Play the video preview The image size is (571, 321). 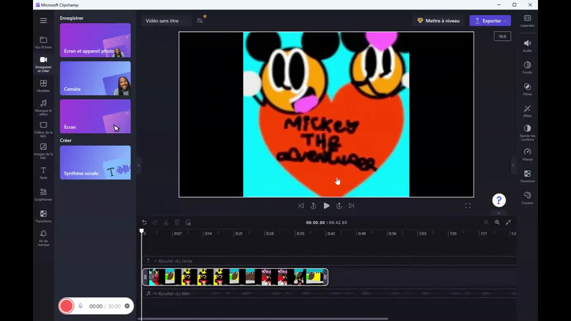coord(326,206)
